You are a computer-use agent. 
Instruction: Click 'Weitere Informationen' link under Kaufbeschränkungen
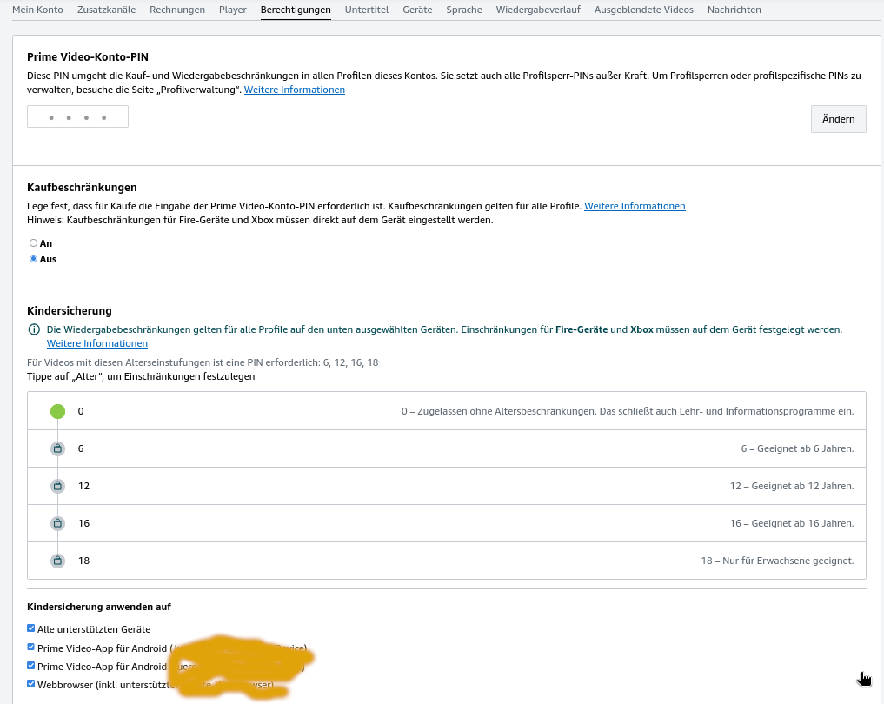[635, 206]
